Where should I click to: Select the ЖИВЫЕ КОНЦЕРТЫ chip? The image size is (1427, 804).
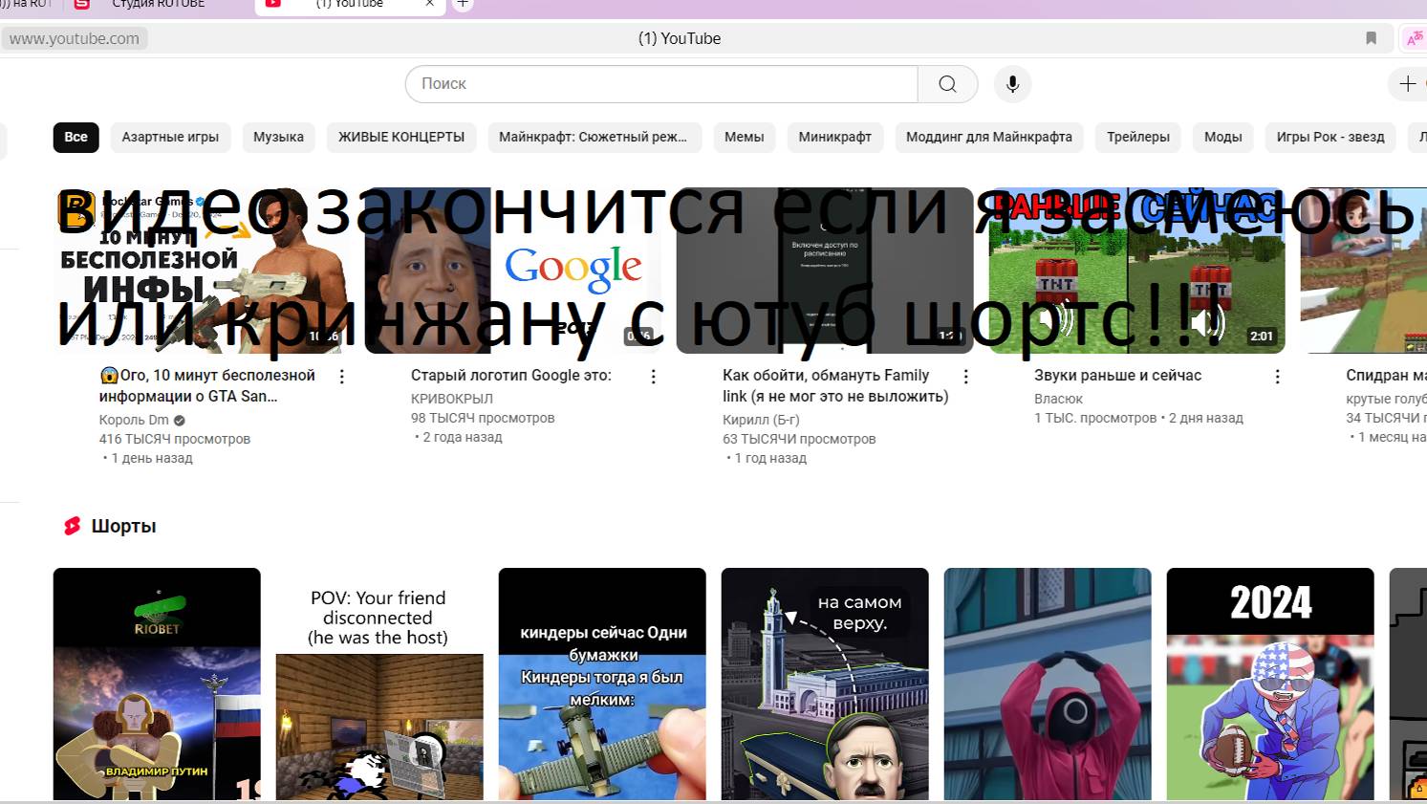click(401, 137)
